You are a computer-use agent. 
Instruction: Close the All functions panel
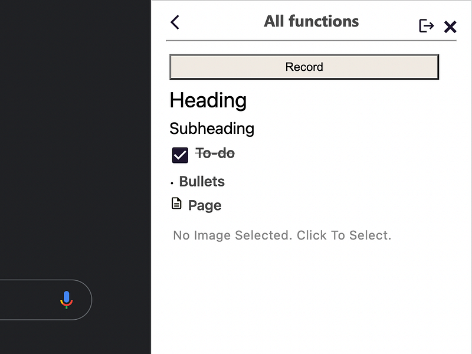click(x=450, y=27)
